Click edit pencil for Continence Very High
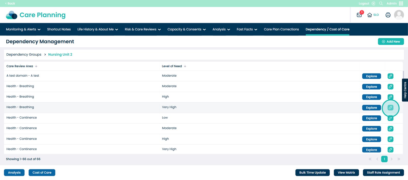Image resolution: width=408 pixels, height=180 pixels. pyautogui.click(x=390, y=150)
